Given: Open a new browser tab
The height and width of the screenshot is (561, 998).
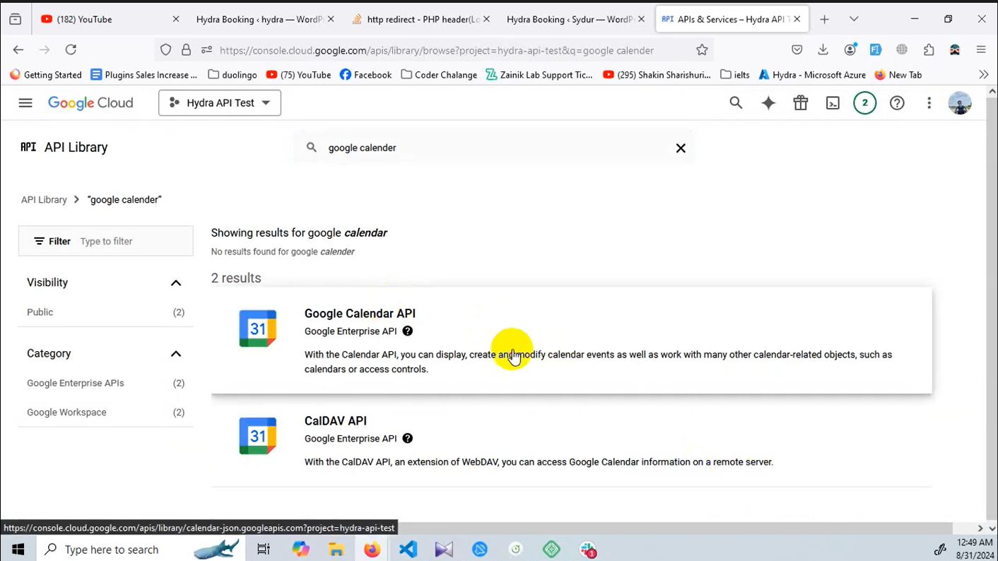Looking at the screenshot, I should (824, 19).
